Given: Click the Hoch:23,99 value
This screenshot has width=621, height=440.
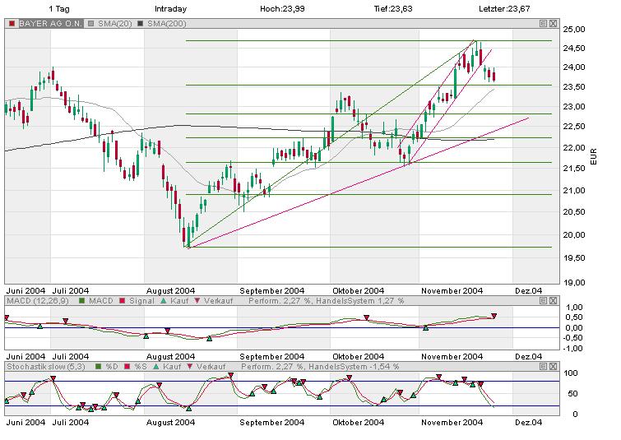Looking at the screenshot, I should pyautogui.click(x=282, y=9).
